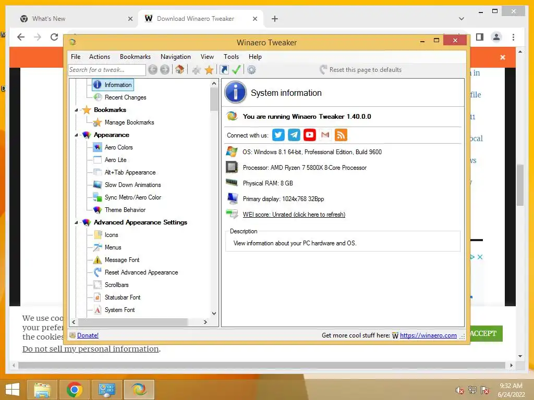Viewport: 534px width, 400px height.
Task: Click the gold bookmarks star toolbar icon
Action: click(209, 70)
